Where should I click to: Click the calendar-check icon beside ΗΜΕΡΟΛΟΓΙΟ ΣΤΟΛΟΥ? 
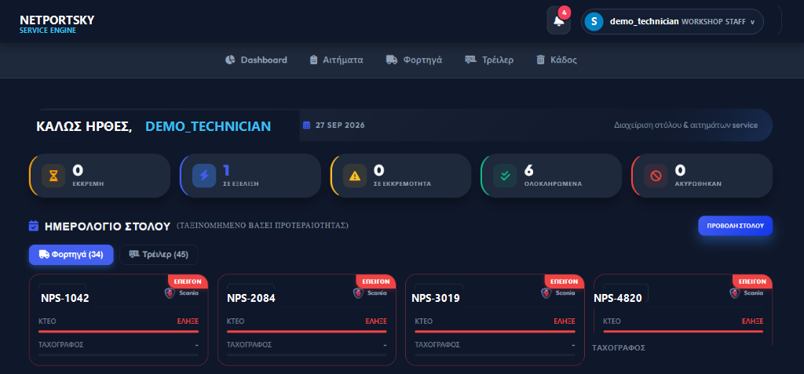coord(33,226)
